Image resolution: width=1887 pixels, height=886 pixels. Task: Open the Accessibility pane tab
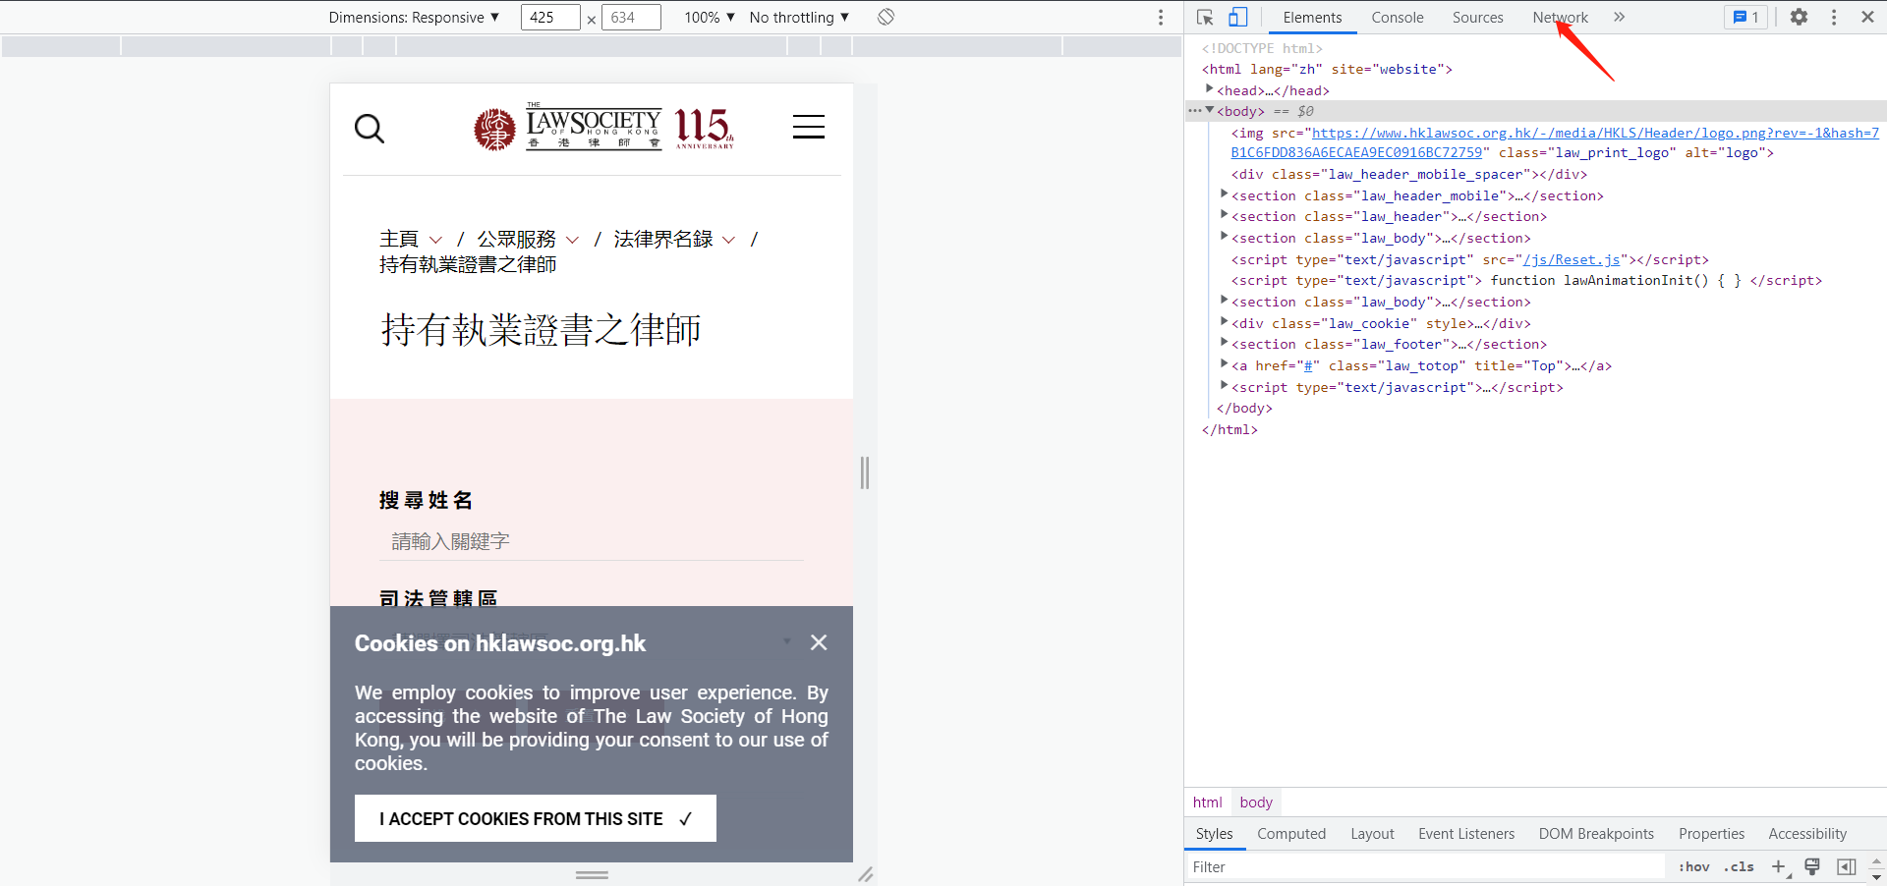click(x=1807, y=834)
